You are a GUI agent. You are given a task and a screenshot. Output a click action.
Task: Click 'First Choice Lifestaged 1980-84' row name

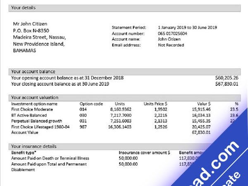click(x=41, y=127)
